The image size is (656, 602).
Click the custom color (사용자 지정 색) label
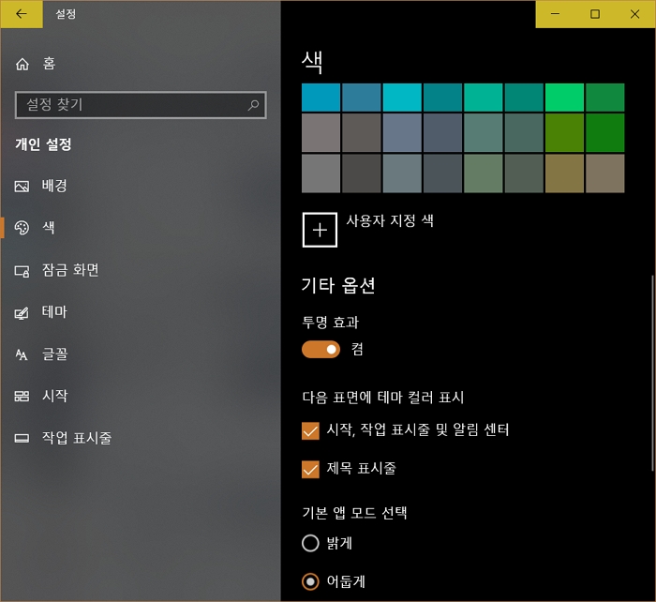click(390, 221)
